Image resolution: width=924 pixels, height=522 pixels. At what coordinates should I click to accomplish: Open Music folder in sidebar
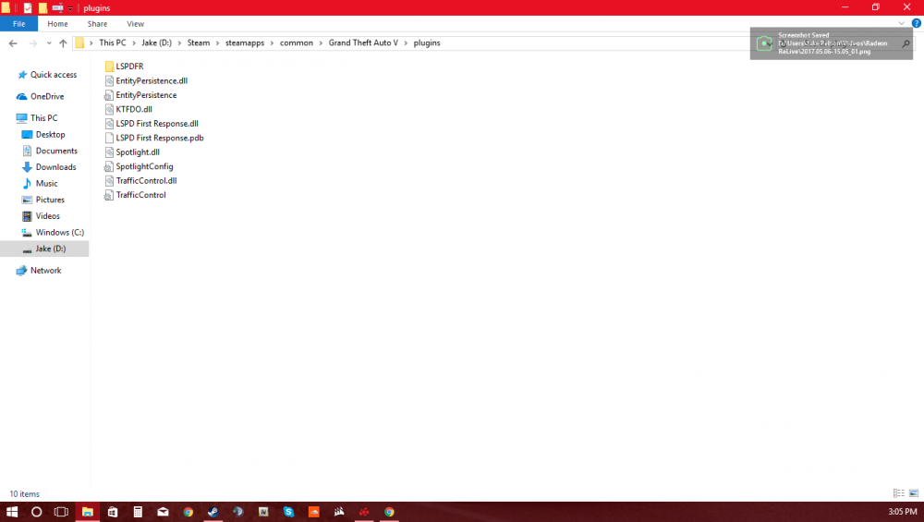click(x=40, y=184)
